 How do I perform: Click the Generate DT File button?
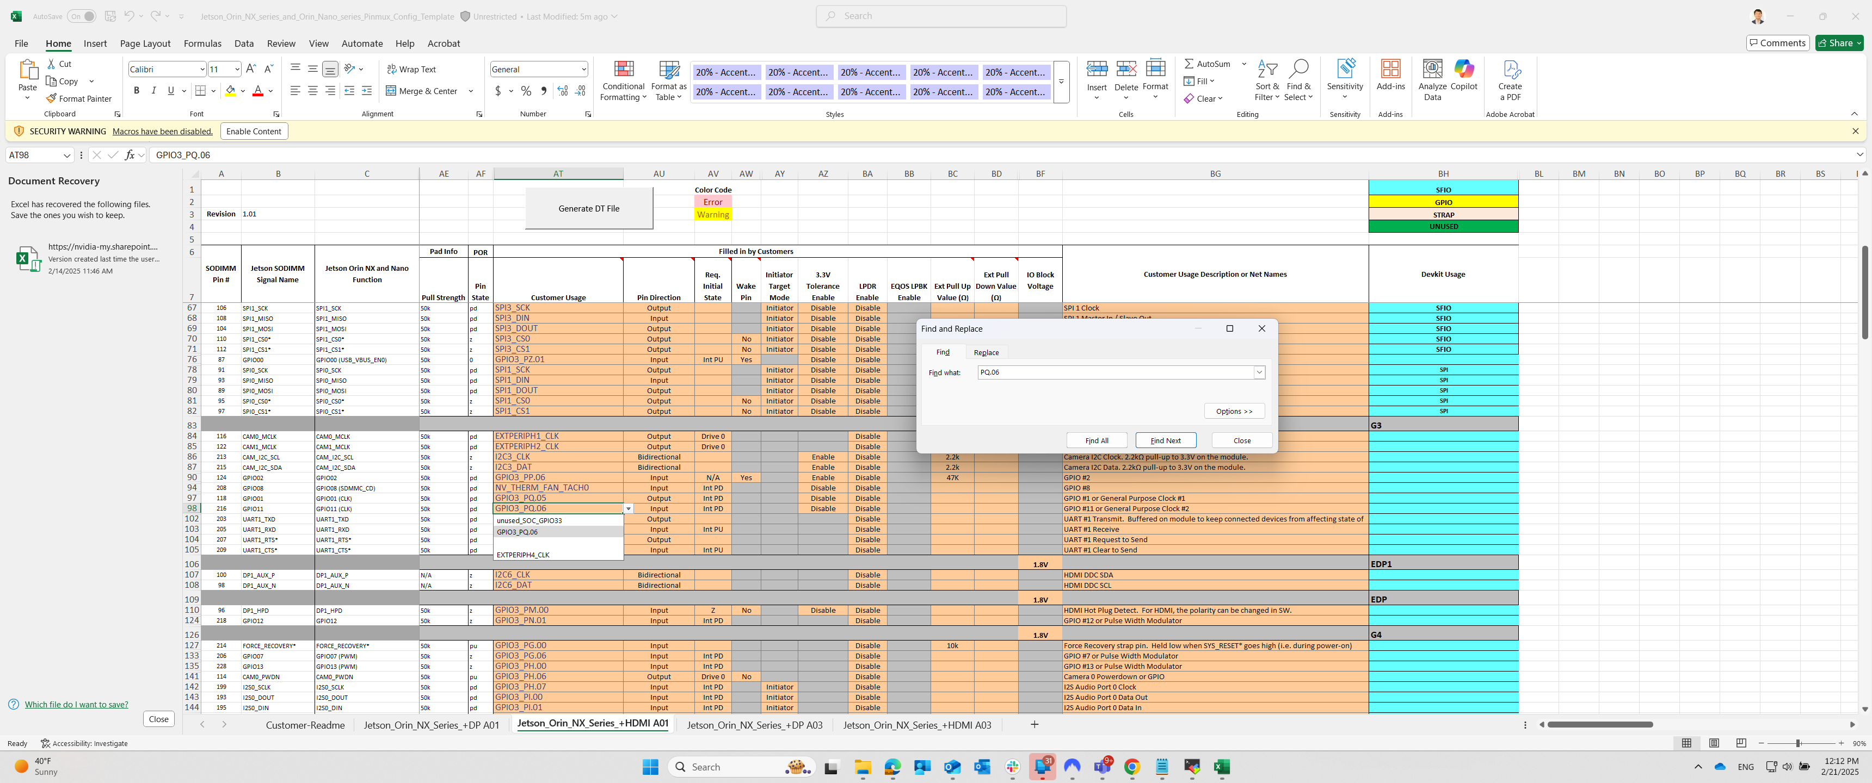coord(589,208)
